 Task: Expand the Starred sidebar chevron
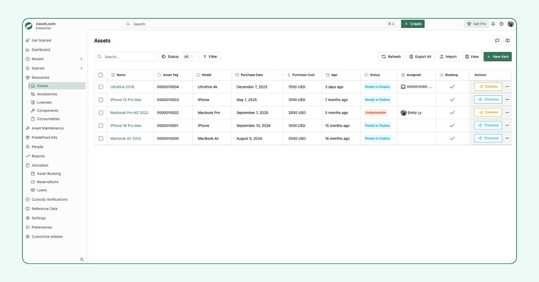point(81,68)
